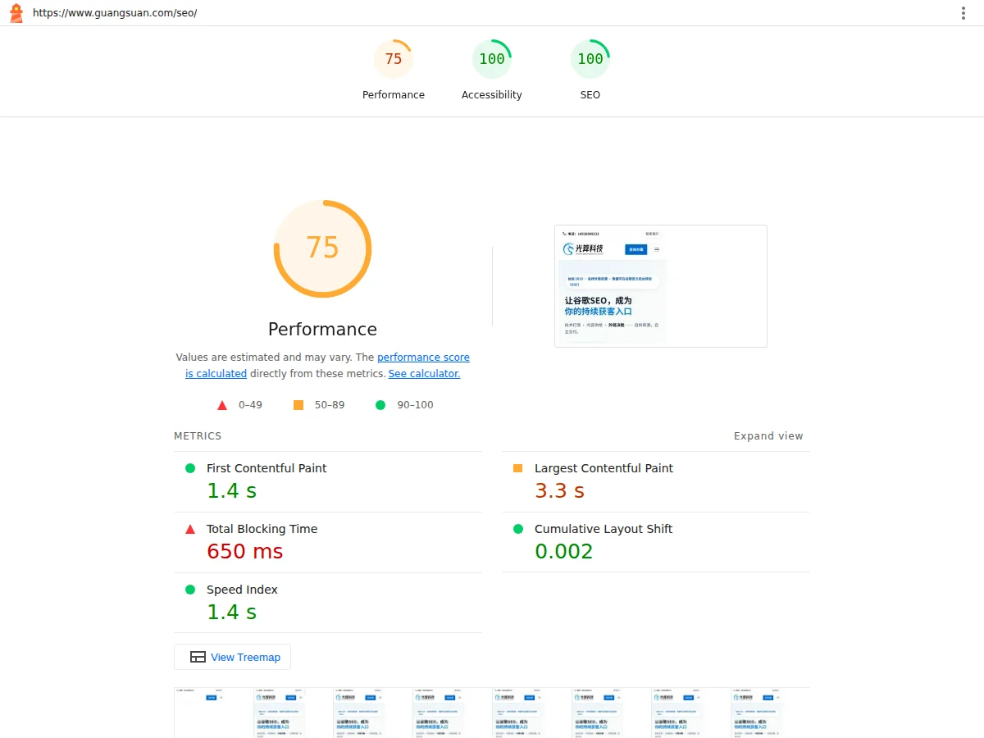Click the red triangle 0–49 legend icon
This screenshot has width=984, height=738.
click(221, 405)
